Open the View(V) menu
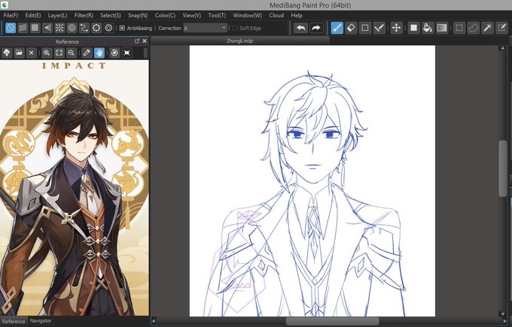Image resolution: width=512 pixels, height=327 pixels. tap(192, 15)
